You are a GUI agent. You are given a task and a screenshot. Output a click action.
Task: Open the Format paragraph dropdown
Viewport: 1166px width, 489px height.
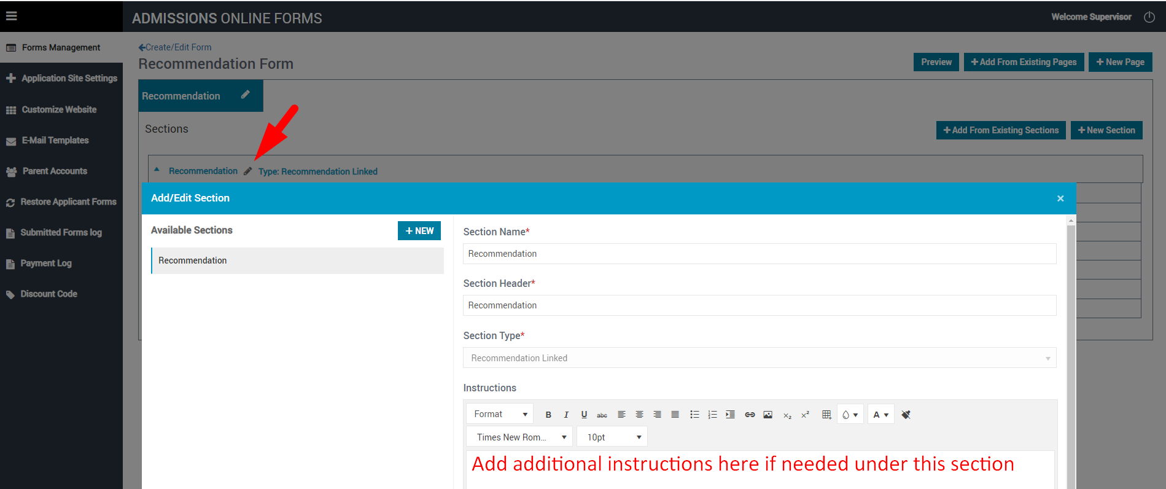[500, 414]
